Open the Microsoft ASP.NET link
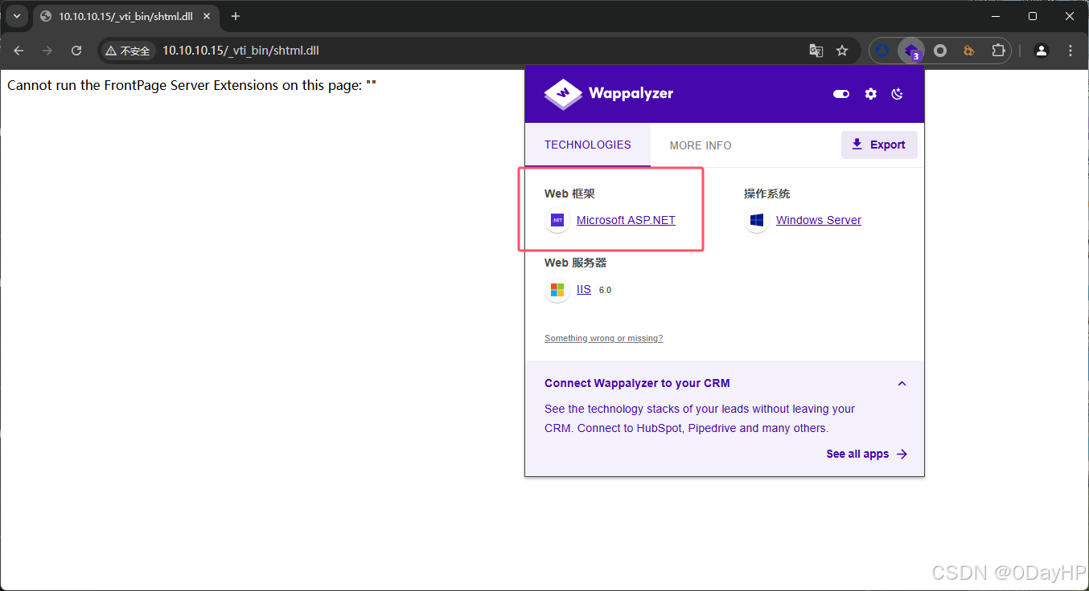 (x=626, y=220)
